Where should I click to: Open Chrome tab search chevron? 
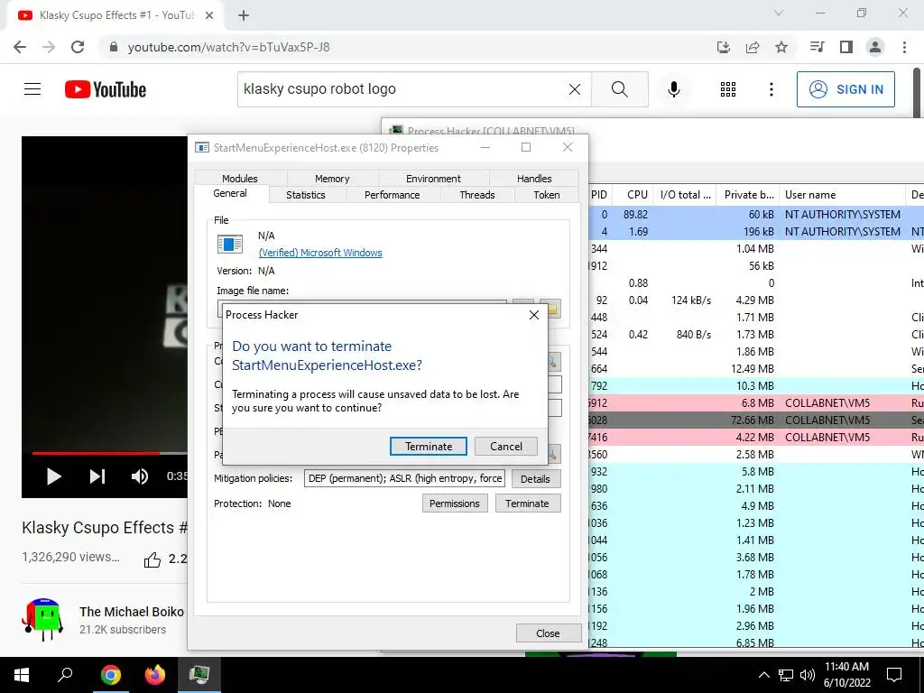[x=779, y=13]
